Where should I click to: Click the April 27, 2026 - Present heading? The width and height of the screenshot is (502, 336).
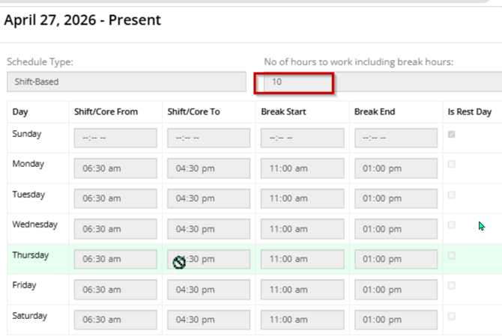82,19
